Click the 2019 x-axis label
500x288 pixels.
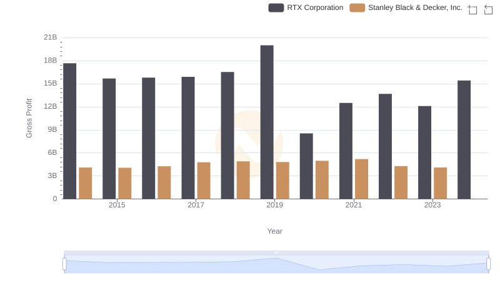tap(274, 205)
